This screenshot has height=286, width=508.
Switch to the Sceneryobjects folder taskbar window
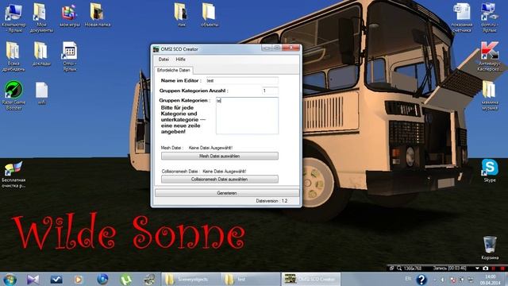(x=191, y=279)
